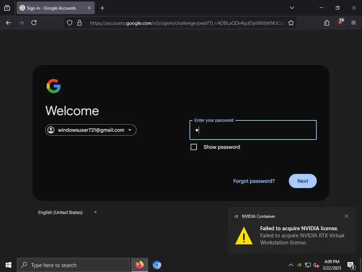Show hidden system tray icons
Screen dimensions: 362x272
point(291,265)
